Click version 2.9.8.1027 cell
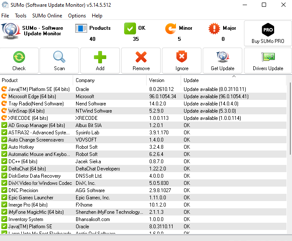The height and width of the screenshot is (241, 292). coord(160,190)
